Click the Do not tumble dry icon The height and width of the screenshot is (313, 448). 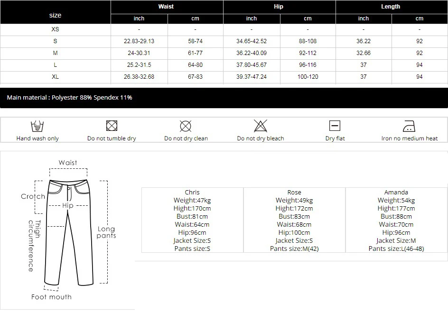112,126
